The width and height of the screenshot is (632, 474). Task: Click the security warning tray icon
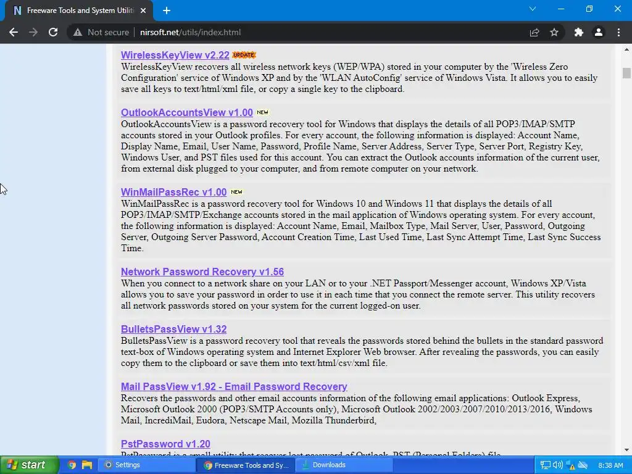click(570, 465)
